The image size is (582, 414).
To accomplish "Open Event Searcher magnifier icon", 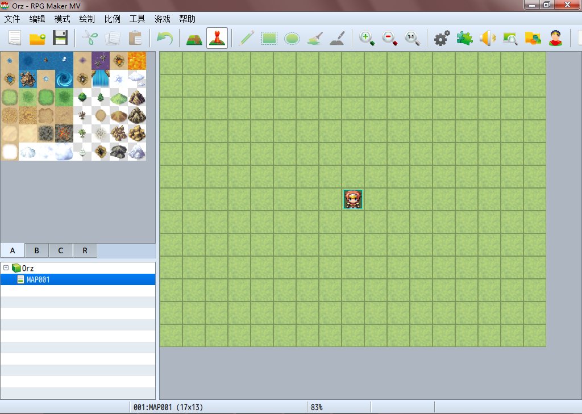I will (510, 38).
